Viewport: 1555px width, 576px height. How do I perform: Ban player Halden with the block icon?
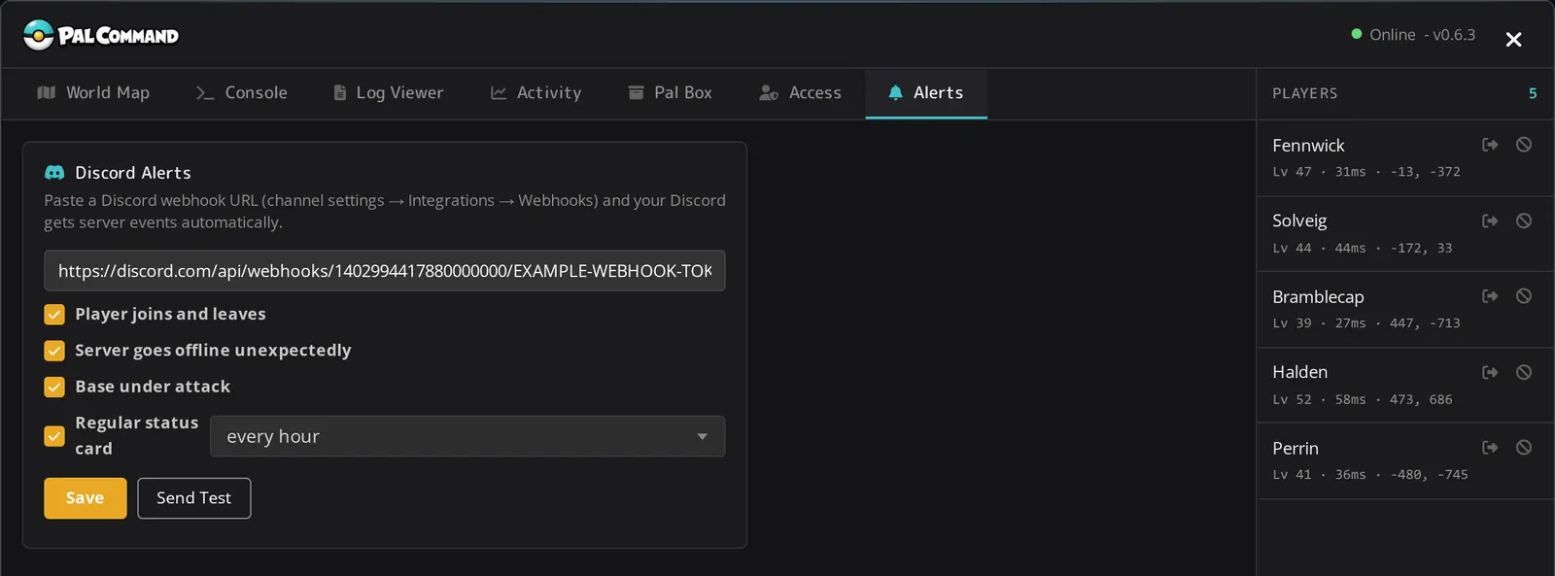(x=1524, y=372)
